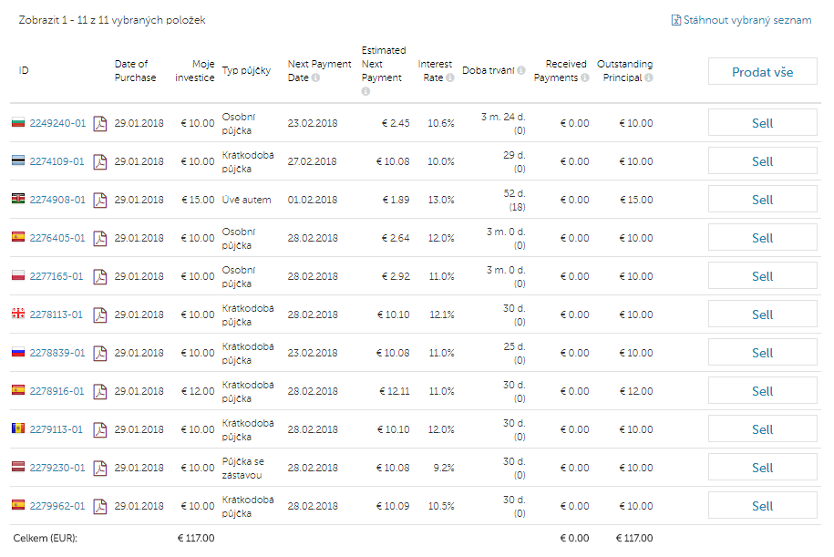Viewport: 834px width, 557px height.
Task: Open PDF document for loan 2279962-01
Action: [100, 507]
